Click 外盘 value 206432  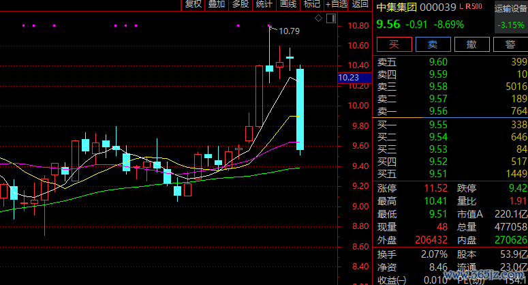[x=431, y=240]
